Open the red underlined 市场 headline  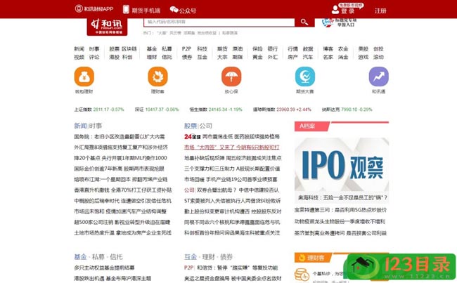(232, 147)
